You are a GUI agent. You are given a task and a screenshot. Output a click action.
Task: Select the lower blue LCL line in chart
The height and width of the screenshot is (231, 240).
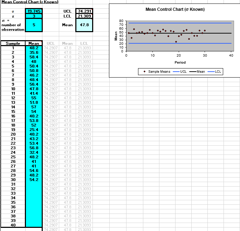point(180,43)
